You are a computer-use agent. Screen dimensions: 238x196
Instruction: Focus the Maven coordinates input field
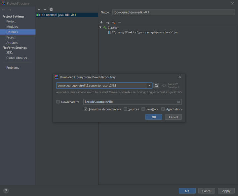click(x=101, y=86)
